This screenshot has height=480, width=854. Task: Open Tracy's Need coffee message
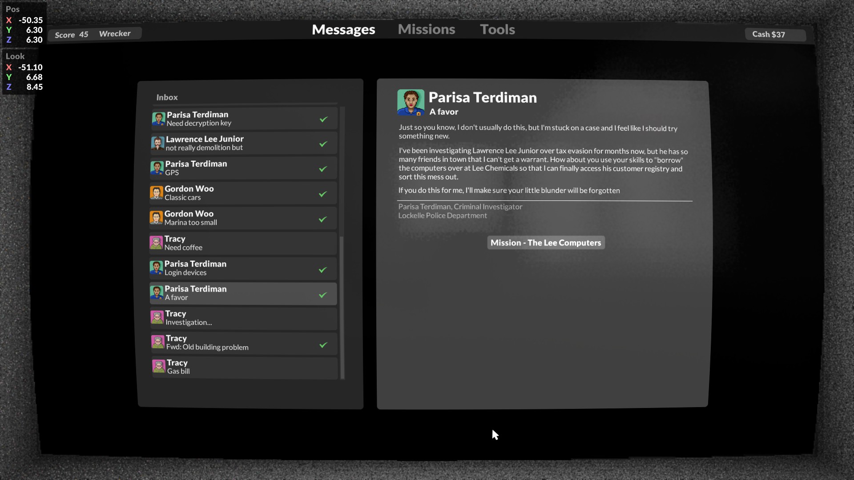coord(243,243)
